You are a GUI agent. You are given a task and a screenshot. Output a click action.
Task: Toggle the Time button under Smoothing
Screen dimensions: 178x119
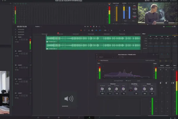point(131,90)
